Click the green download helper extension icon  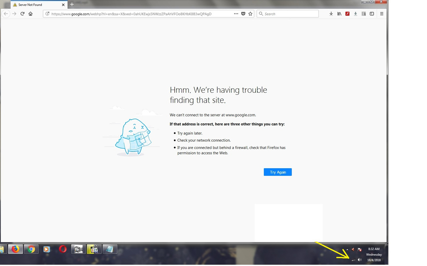coord(356,14)
